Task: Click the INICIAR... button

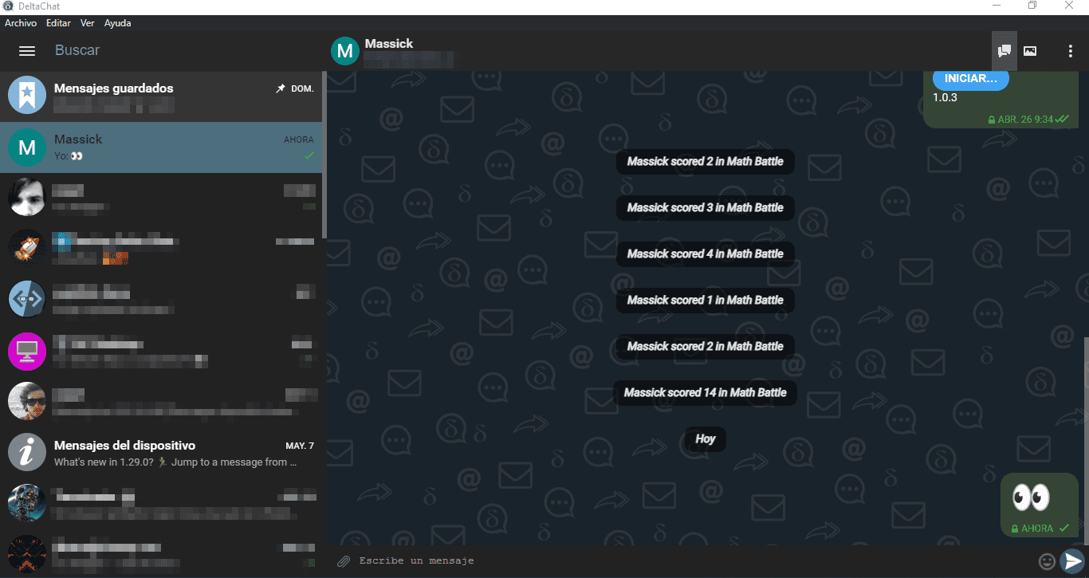Action: 970,79
